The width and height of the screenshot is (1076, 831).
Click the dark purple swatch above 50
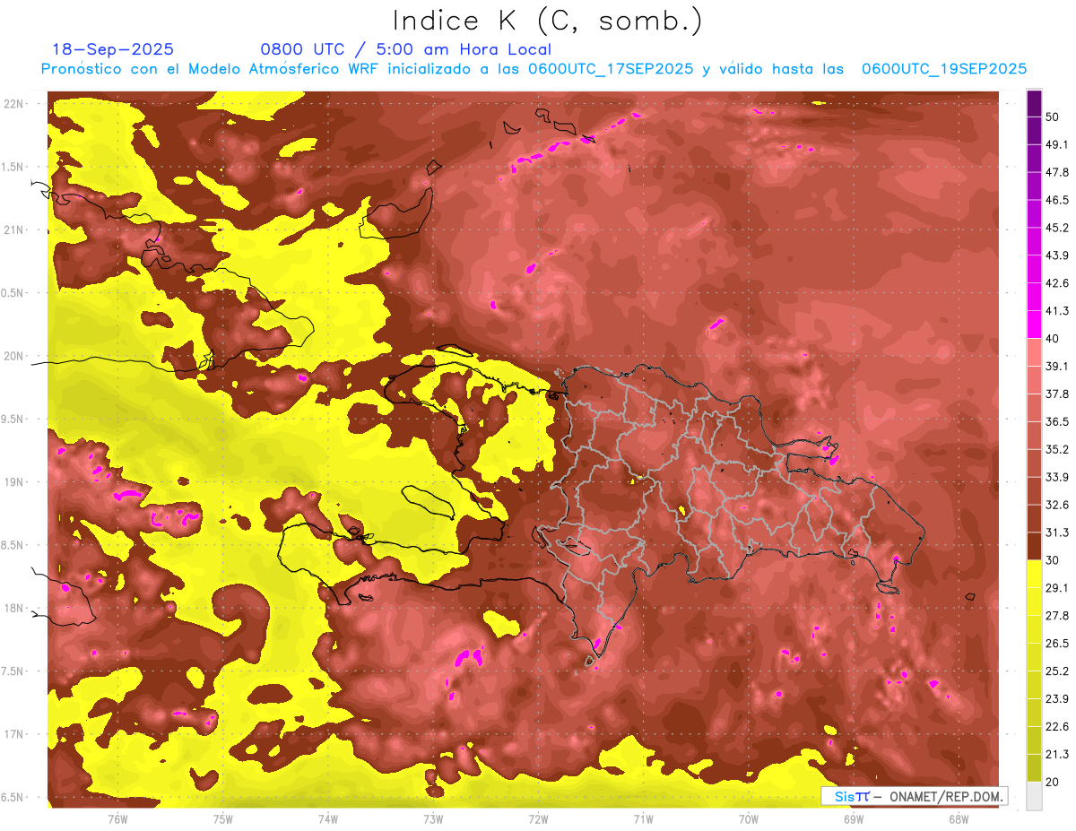[1034, 101]
